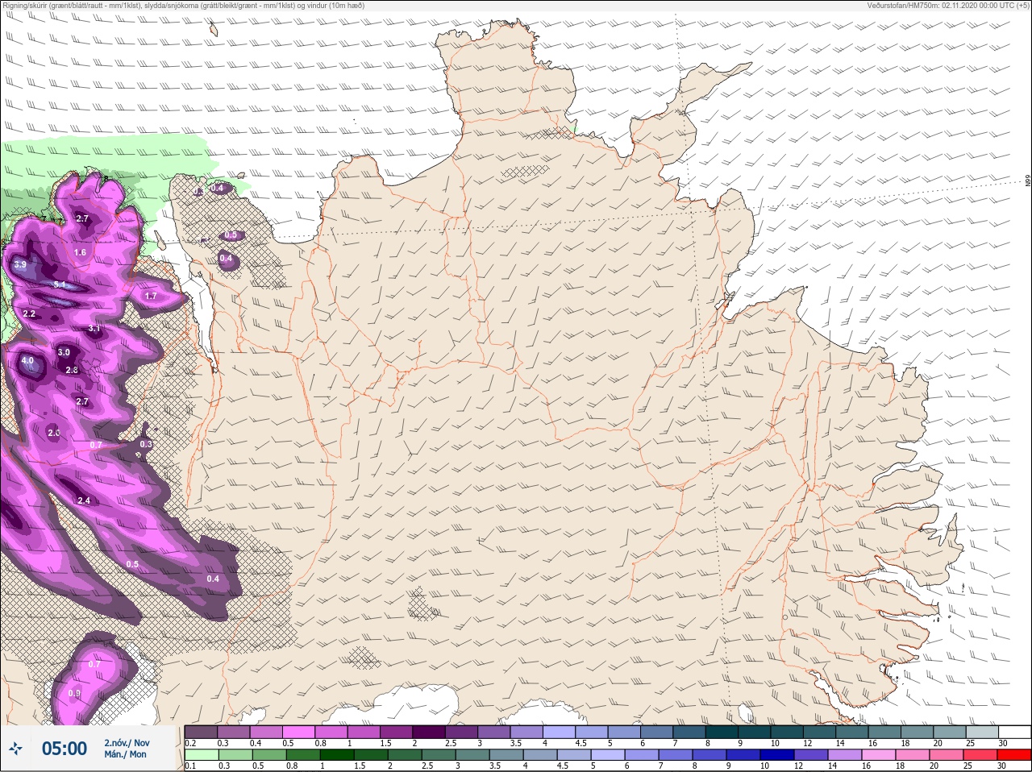This screenshot has height=772, width=1032.
Task: Click the 0.3 precipitation value on map
Action: tap(146, 444)
